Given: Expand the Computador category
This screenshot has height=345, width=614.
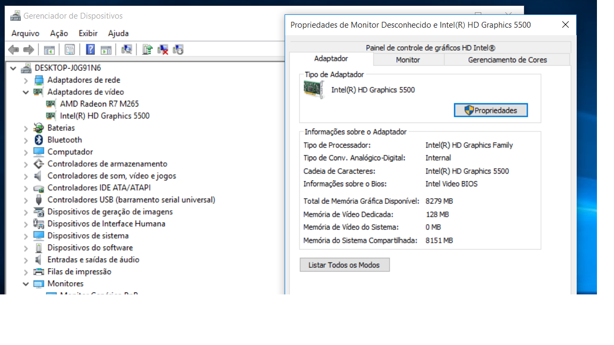Looking at the screenshot, I should [26, 153].
